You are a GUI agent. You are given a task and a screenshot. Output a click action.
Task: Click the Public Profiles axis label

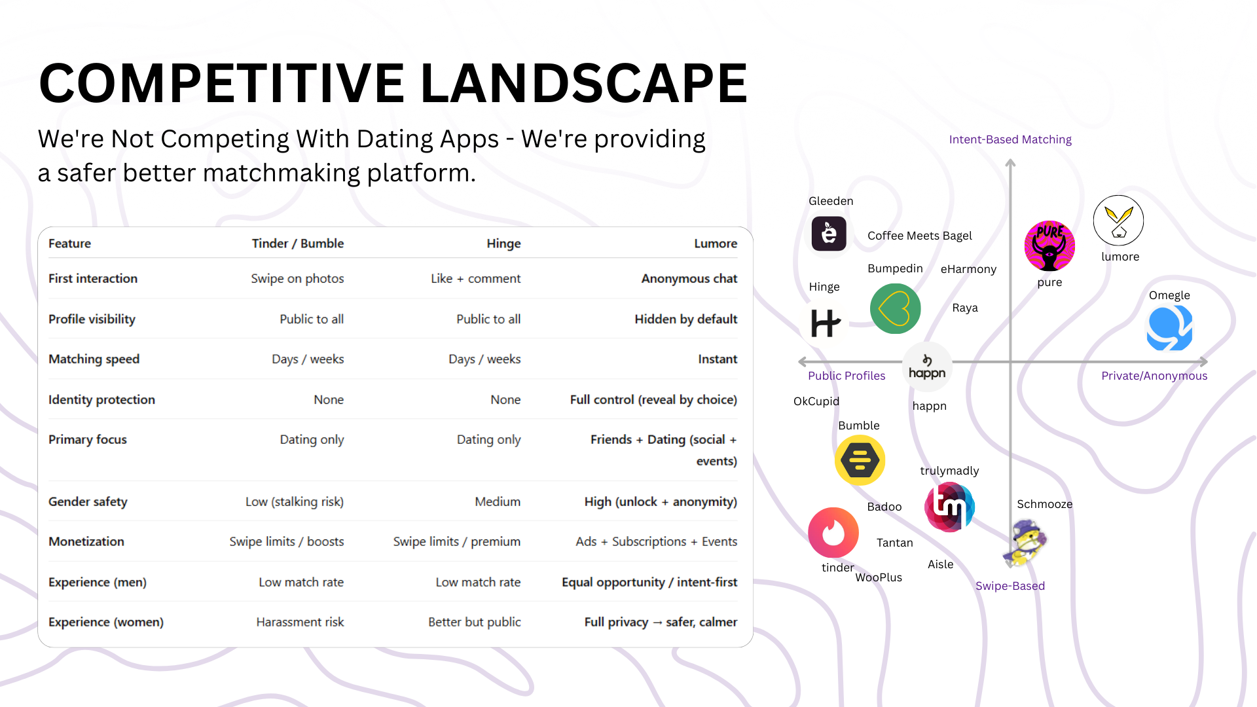(x=846, y=376)
